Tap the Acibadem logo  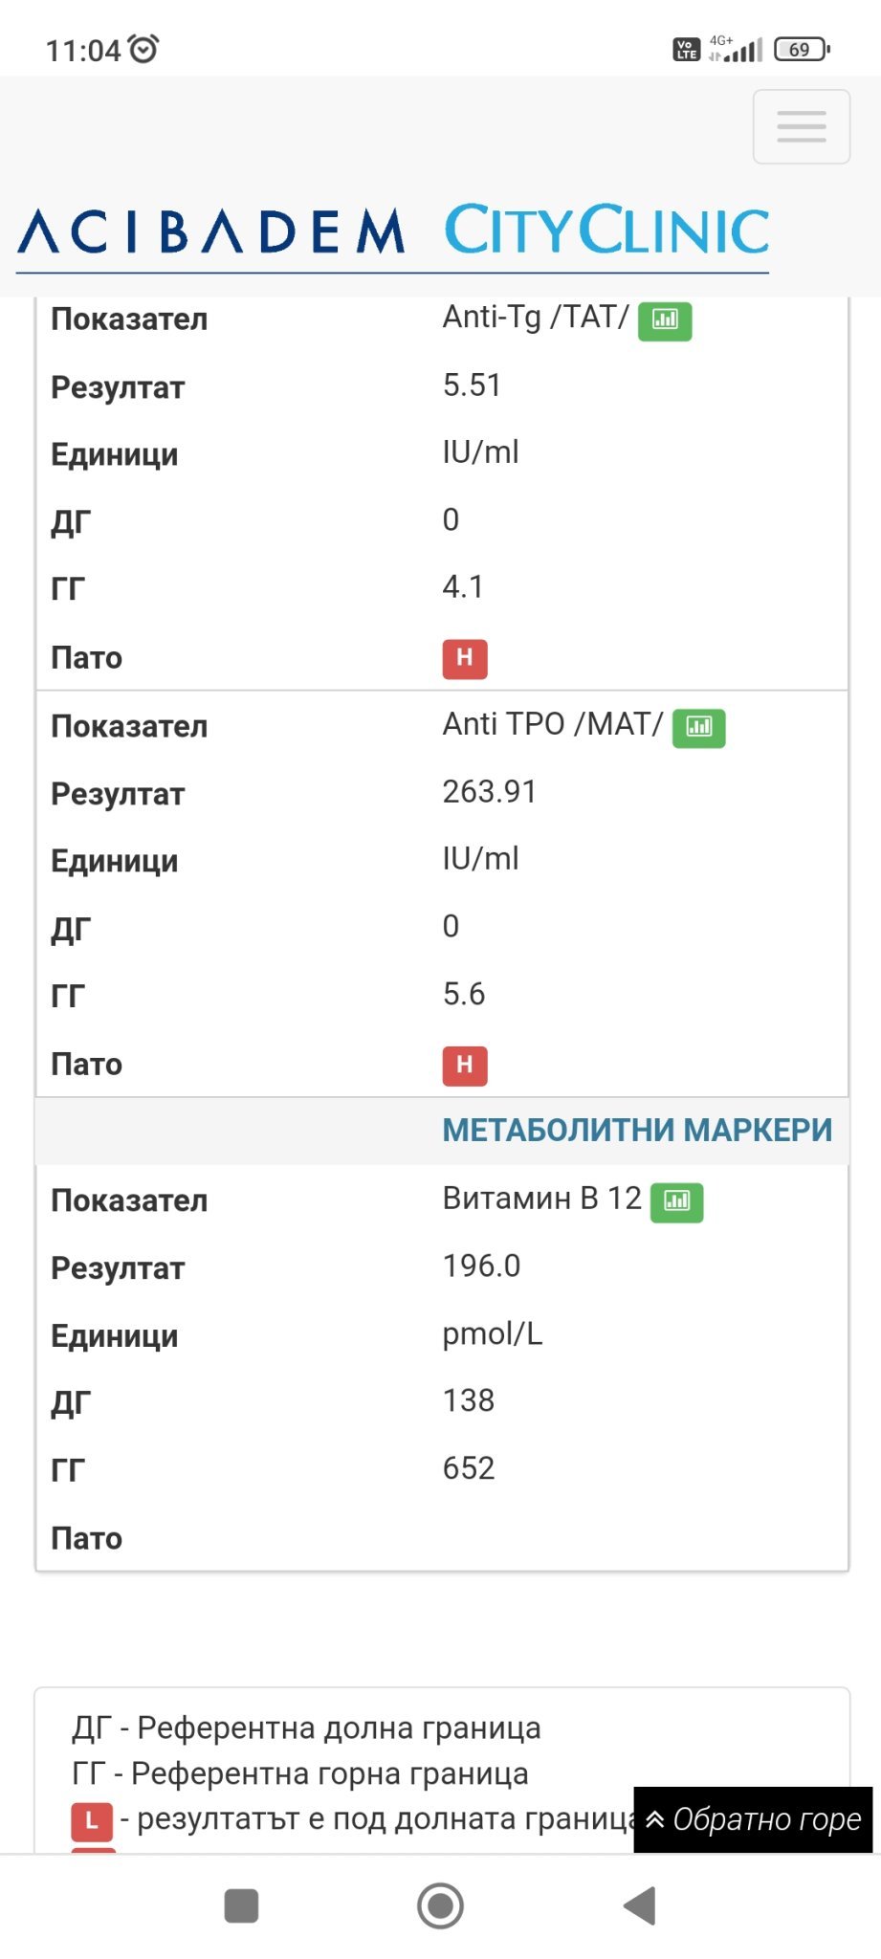(x=211, y=231)
